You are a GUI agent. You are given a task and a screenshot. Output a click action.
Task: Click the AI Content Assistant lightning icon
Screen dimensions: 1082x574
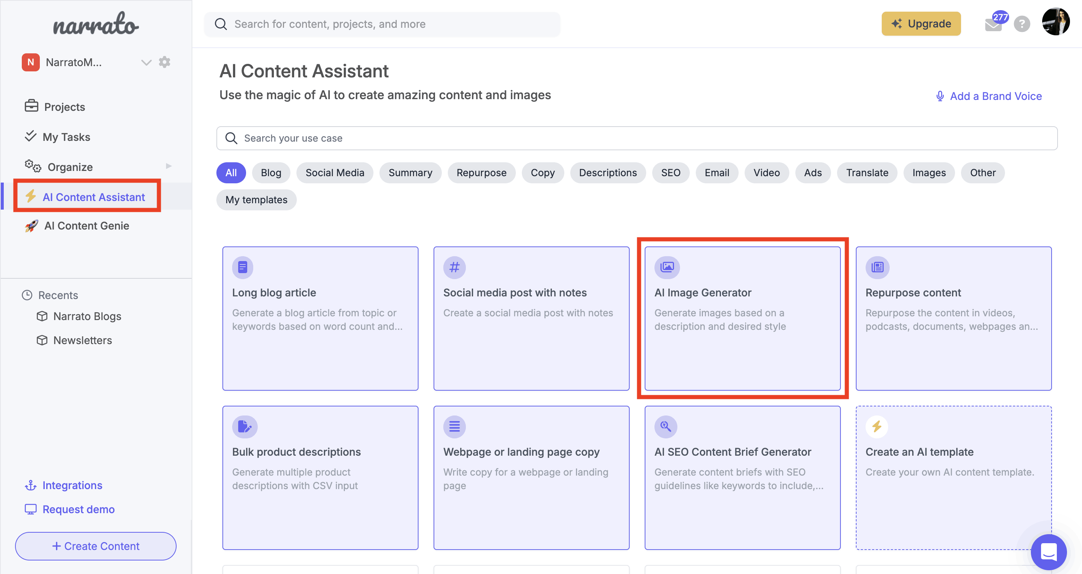[x=31, y=196]
